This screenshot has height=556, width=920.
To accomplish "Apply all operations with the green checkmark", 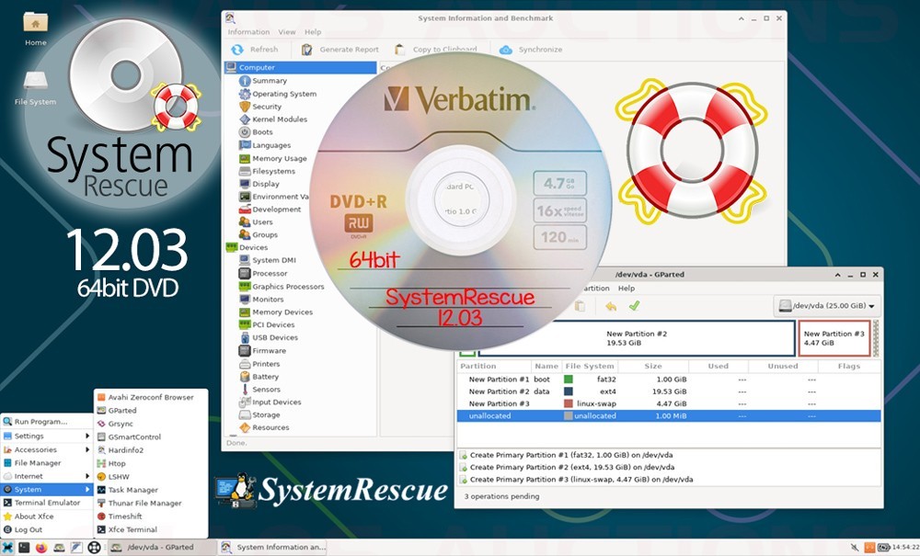I will point(634,306).
